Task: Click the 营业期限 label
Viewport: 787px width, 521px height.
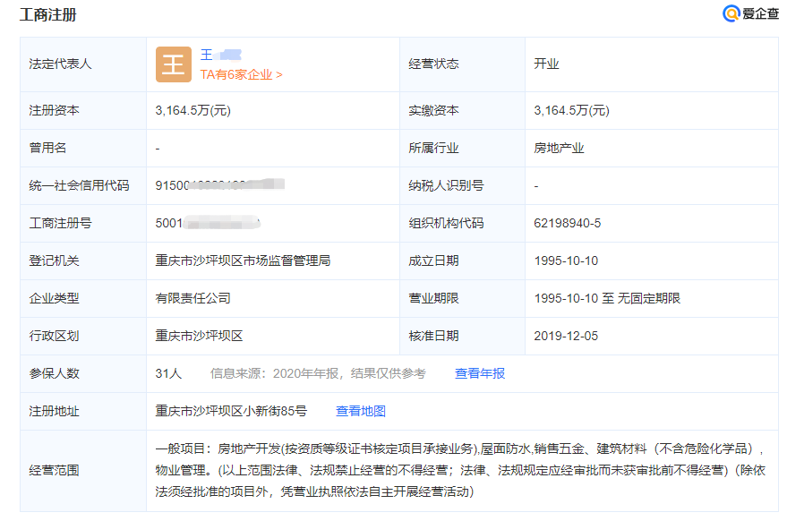Action: pyautogui.click(x=433, y=298)
